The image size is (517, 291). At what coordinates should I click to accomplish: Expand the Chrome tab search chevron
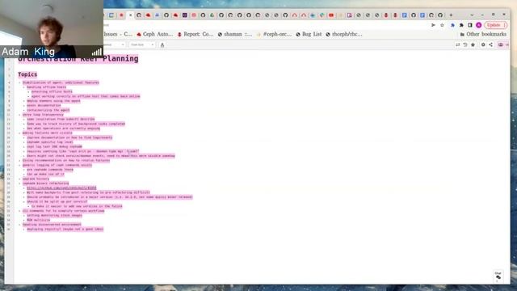click(472, 15)
